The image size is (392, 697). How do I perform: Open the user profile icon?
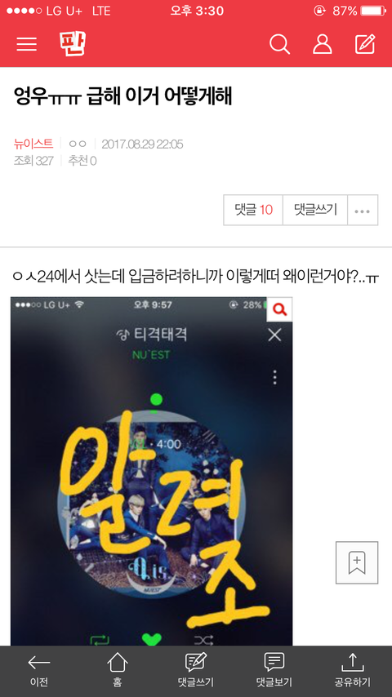(x=322, y=44)
